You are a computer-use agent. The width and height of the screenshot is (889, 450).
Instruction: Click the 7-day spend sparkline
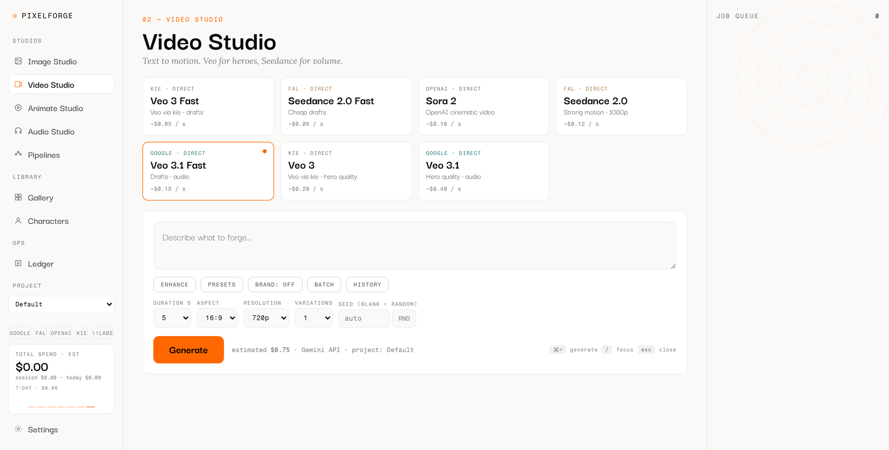[x=61, y=406]
